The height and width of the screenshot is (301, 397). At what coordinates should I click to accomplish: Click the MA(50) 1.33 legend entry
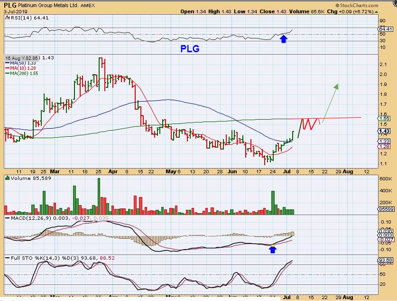[x=21, y=63]
